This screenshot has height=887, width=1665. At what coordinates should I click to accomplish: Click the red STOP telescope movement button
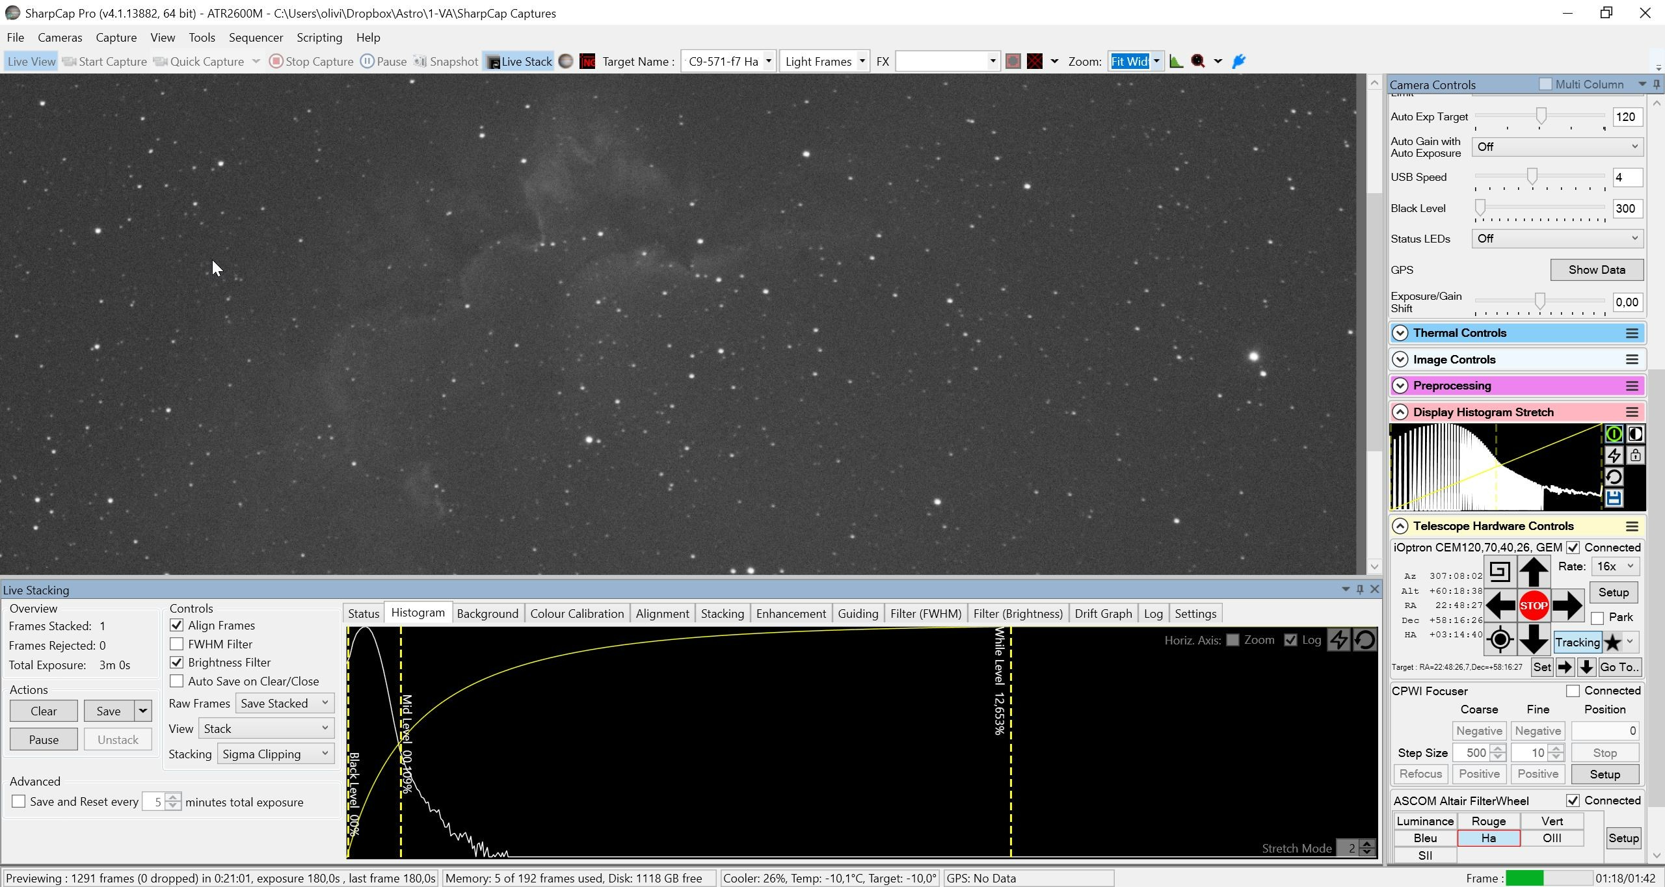coord(1533,606)
